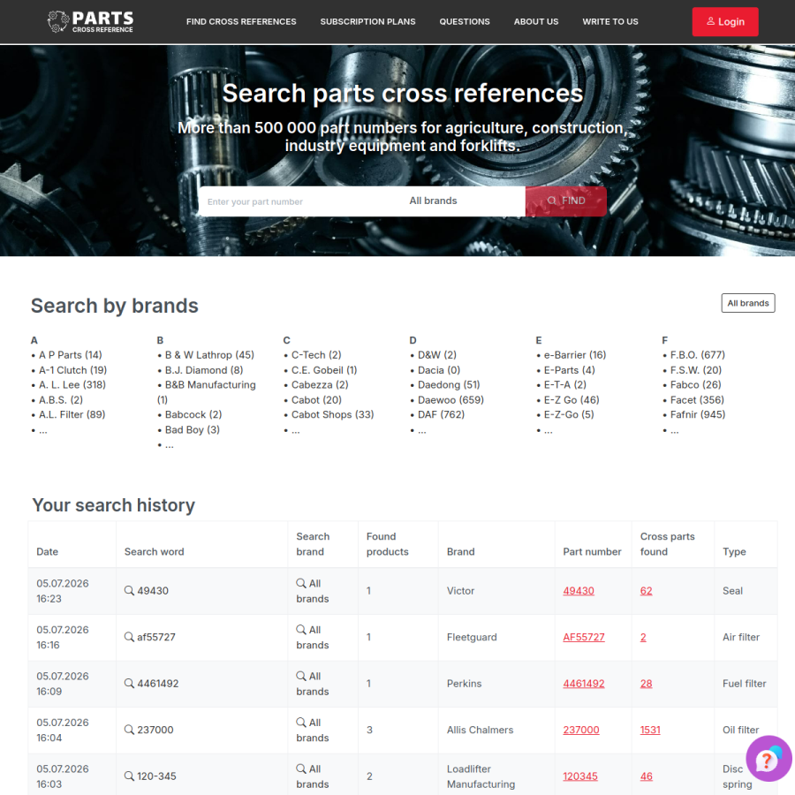Screen dimensions: 795x795
Task: Open the A P Parts (14) brand
Action: 71,355
